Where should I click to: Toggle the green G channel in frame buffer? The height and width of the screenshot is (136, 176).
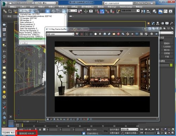coord(87,34)
